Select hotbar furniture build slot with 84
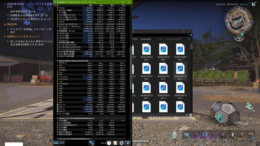Image resolution: width=260 pixels, height=146 pixels. (x=251, y=135)
